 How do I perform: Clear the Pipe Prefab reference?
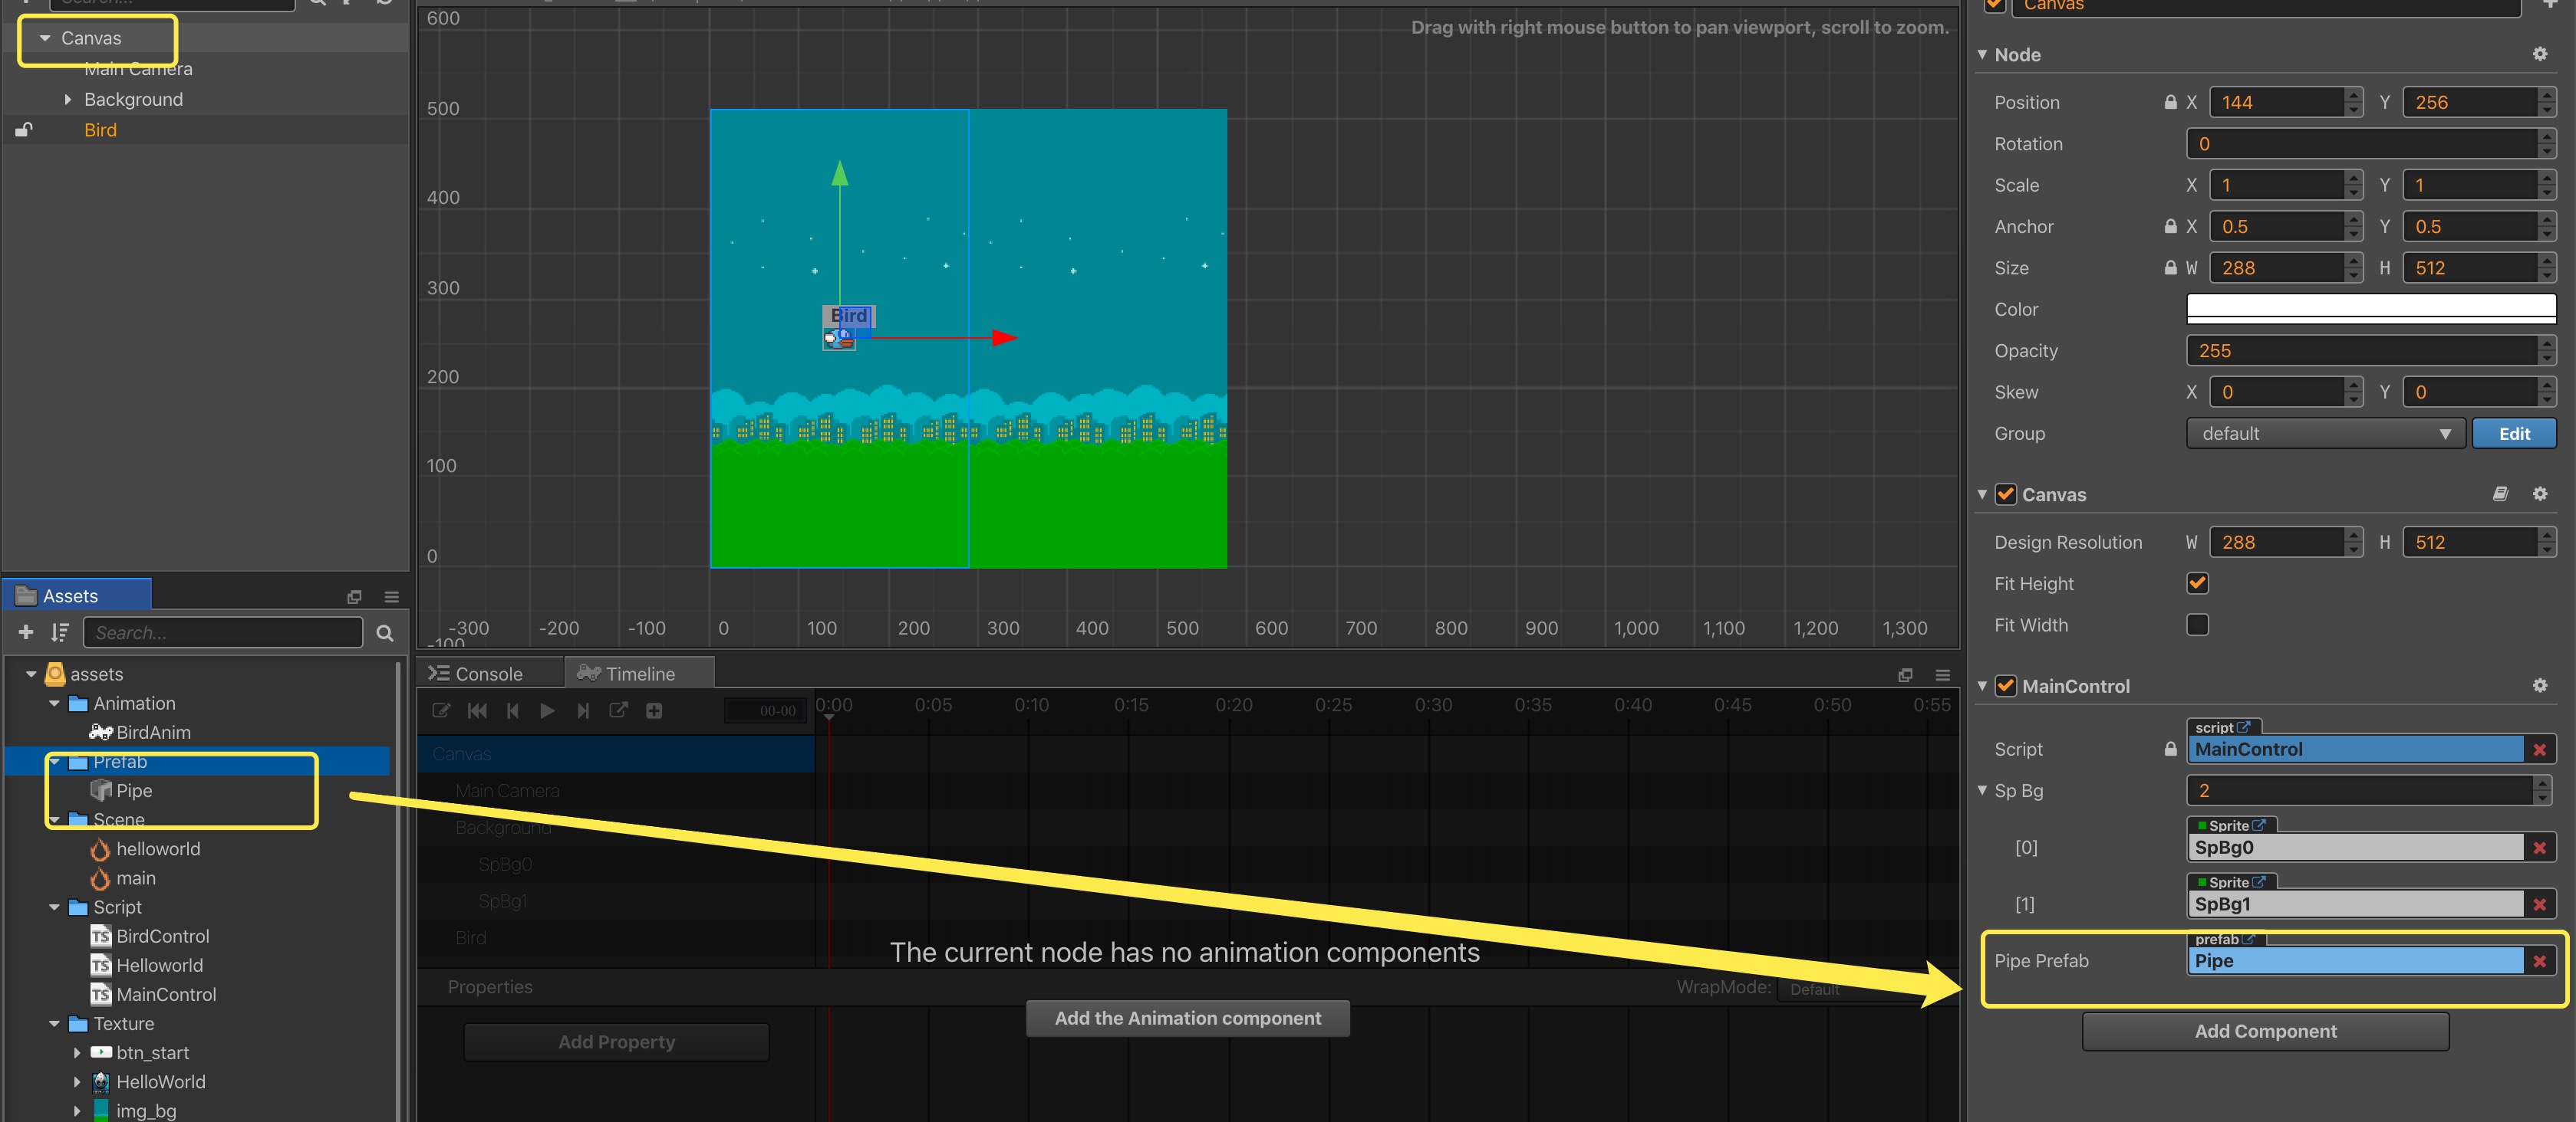[2540, 961]
